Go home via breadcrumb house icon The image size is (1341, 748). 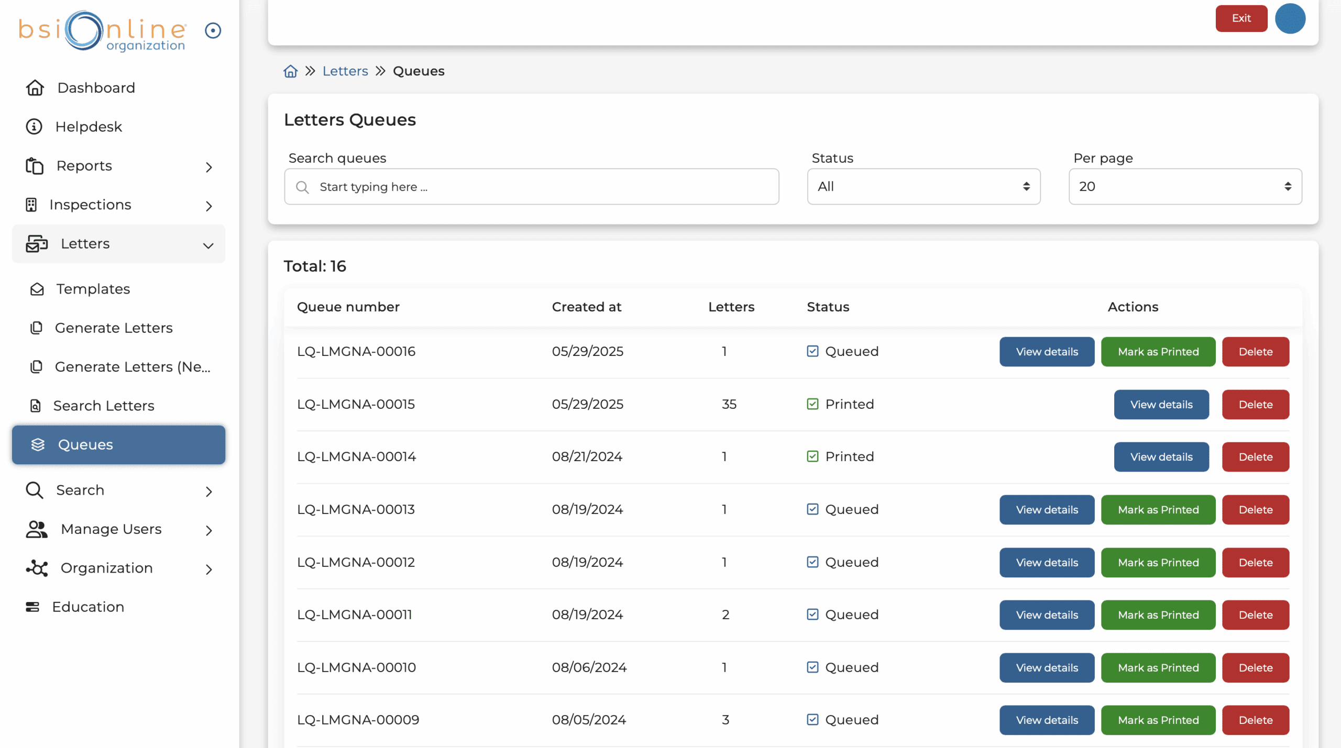pyautogui.click(x=291, y=71)
